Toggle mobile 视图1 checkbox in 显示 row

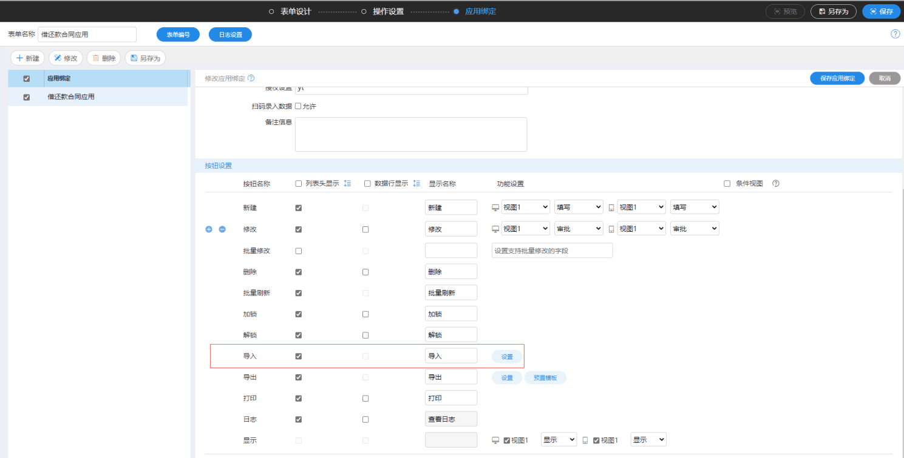(x=596, y=441)
